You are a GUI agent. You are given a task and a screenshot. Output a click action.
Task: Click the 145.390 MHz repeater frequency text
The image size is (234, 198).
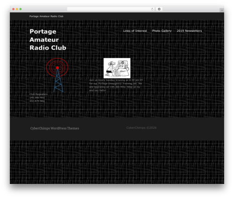(x=37, y=97)
